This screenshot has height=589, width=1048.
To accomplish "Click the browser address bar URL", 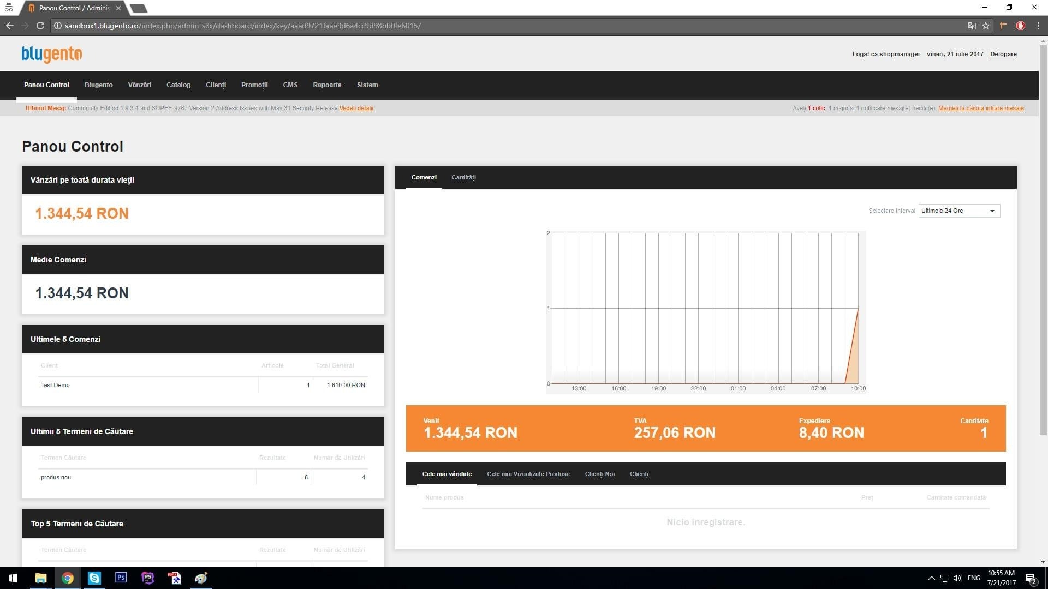I will (x=242, y=26).
